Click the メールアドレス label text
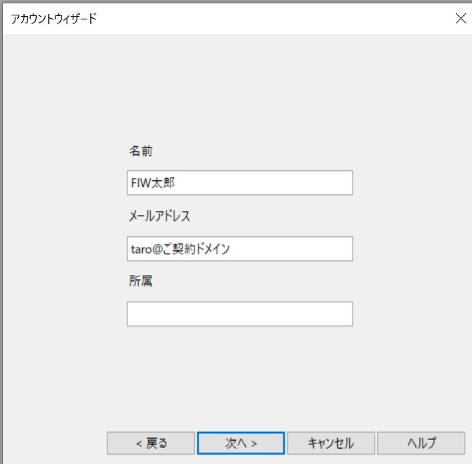The height and width of the screenshot is (464, 472). pos(160,216)
